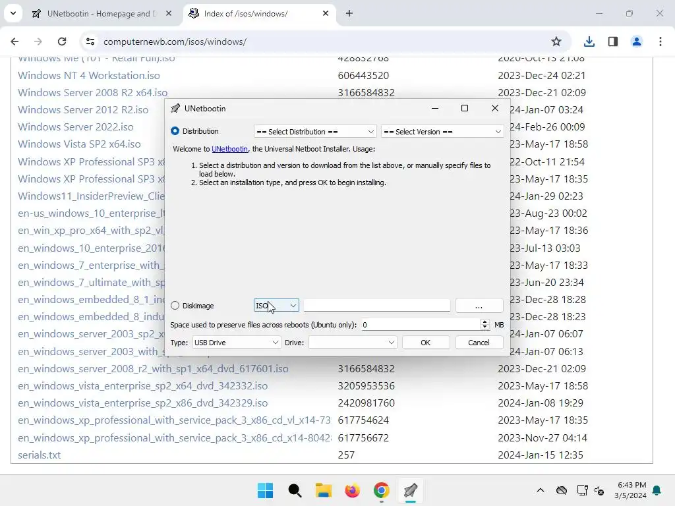Viewport: 675px width, 506px height.
Task: Open the Select Version dropdown
Action: click(442, 132)
